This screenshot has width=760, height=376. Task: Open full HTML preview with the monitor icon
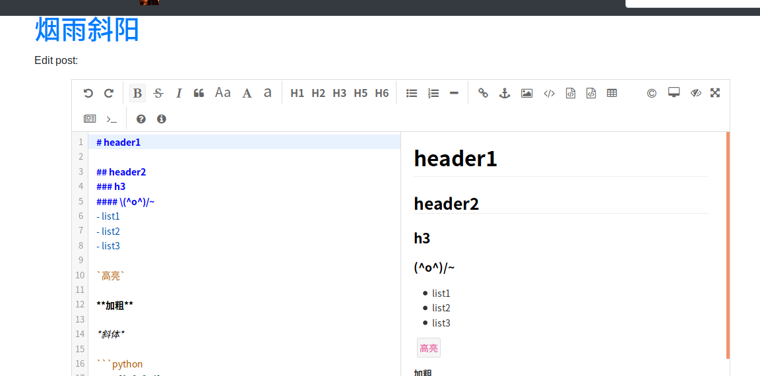[674, 92]
